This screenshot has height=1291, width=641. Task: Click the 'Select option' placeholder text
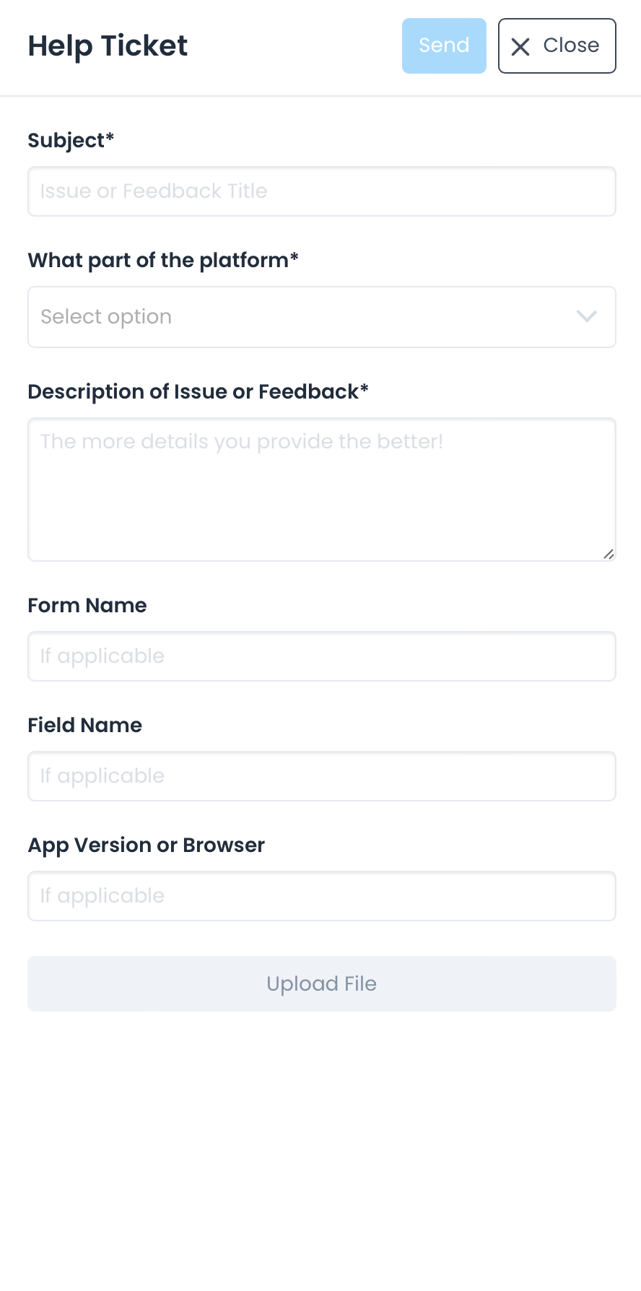point(106,317)
